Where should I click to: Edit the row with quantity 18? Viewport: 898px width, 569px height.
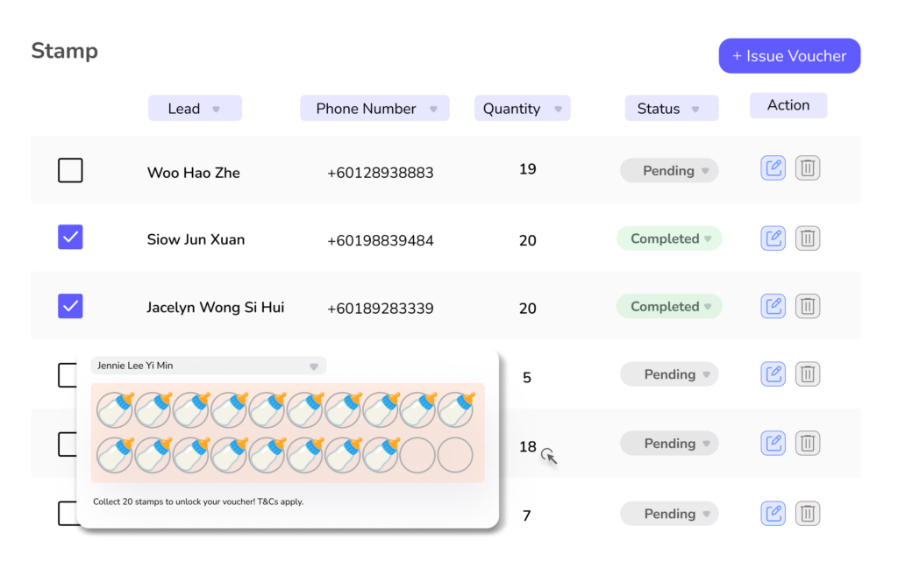(773, 443)
